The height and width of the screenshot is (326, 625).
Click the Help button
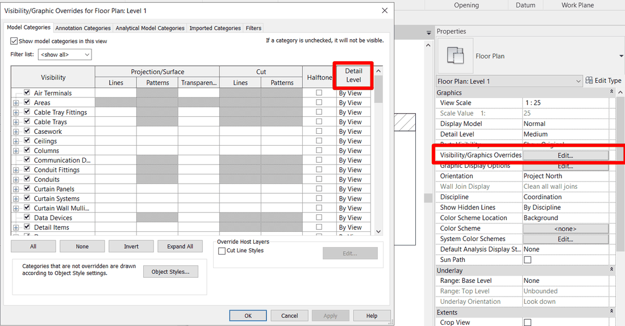point(372,316)
